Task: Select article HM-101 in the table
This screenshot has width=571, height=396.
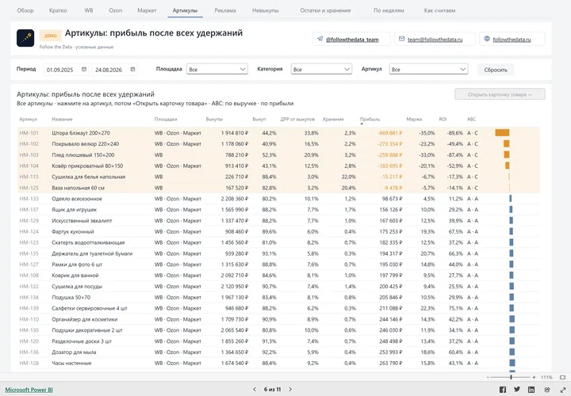Action: coord(29,133)
